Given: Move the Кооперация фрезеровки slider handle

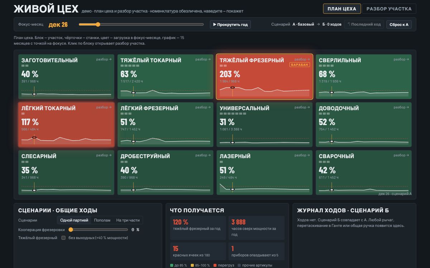Looking at the screenshot, I should tap(71, 230).
